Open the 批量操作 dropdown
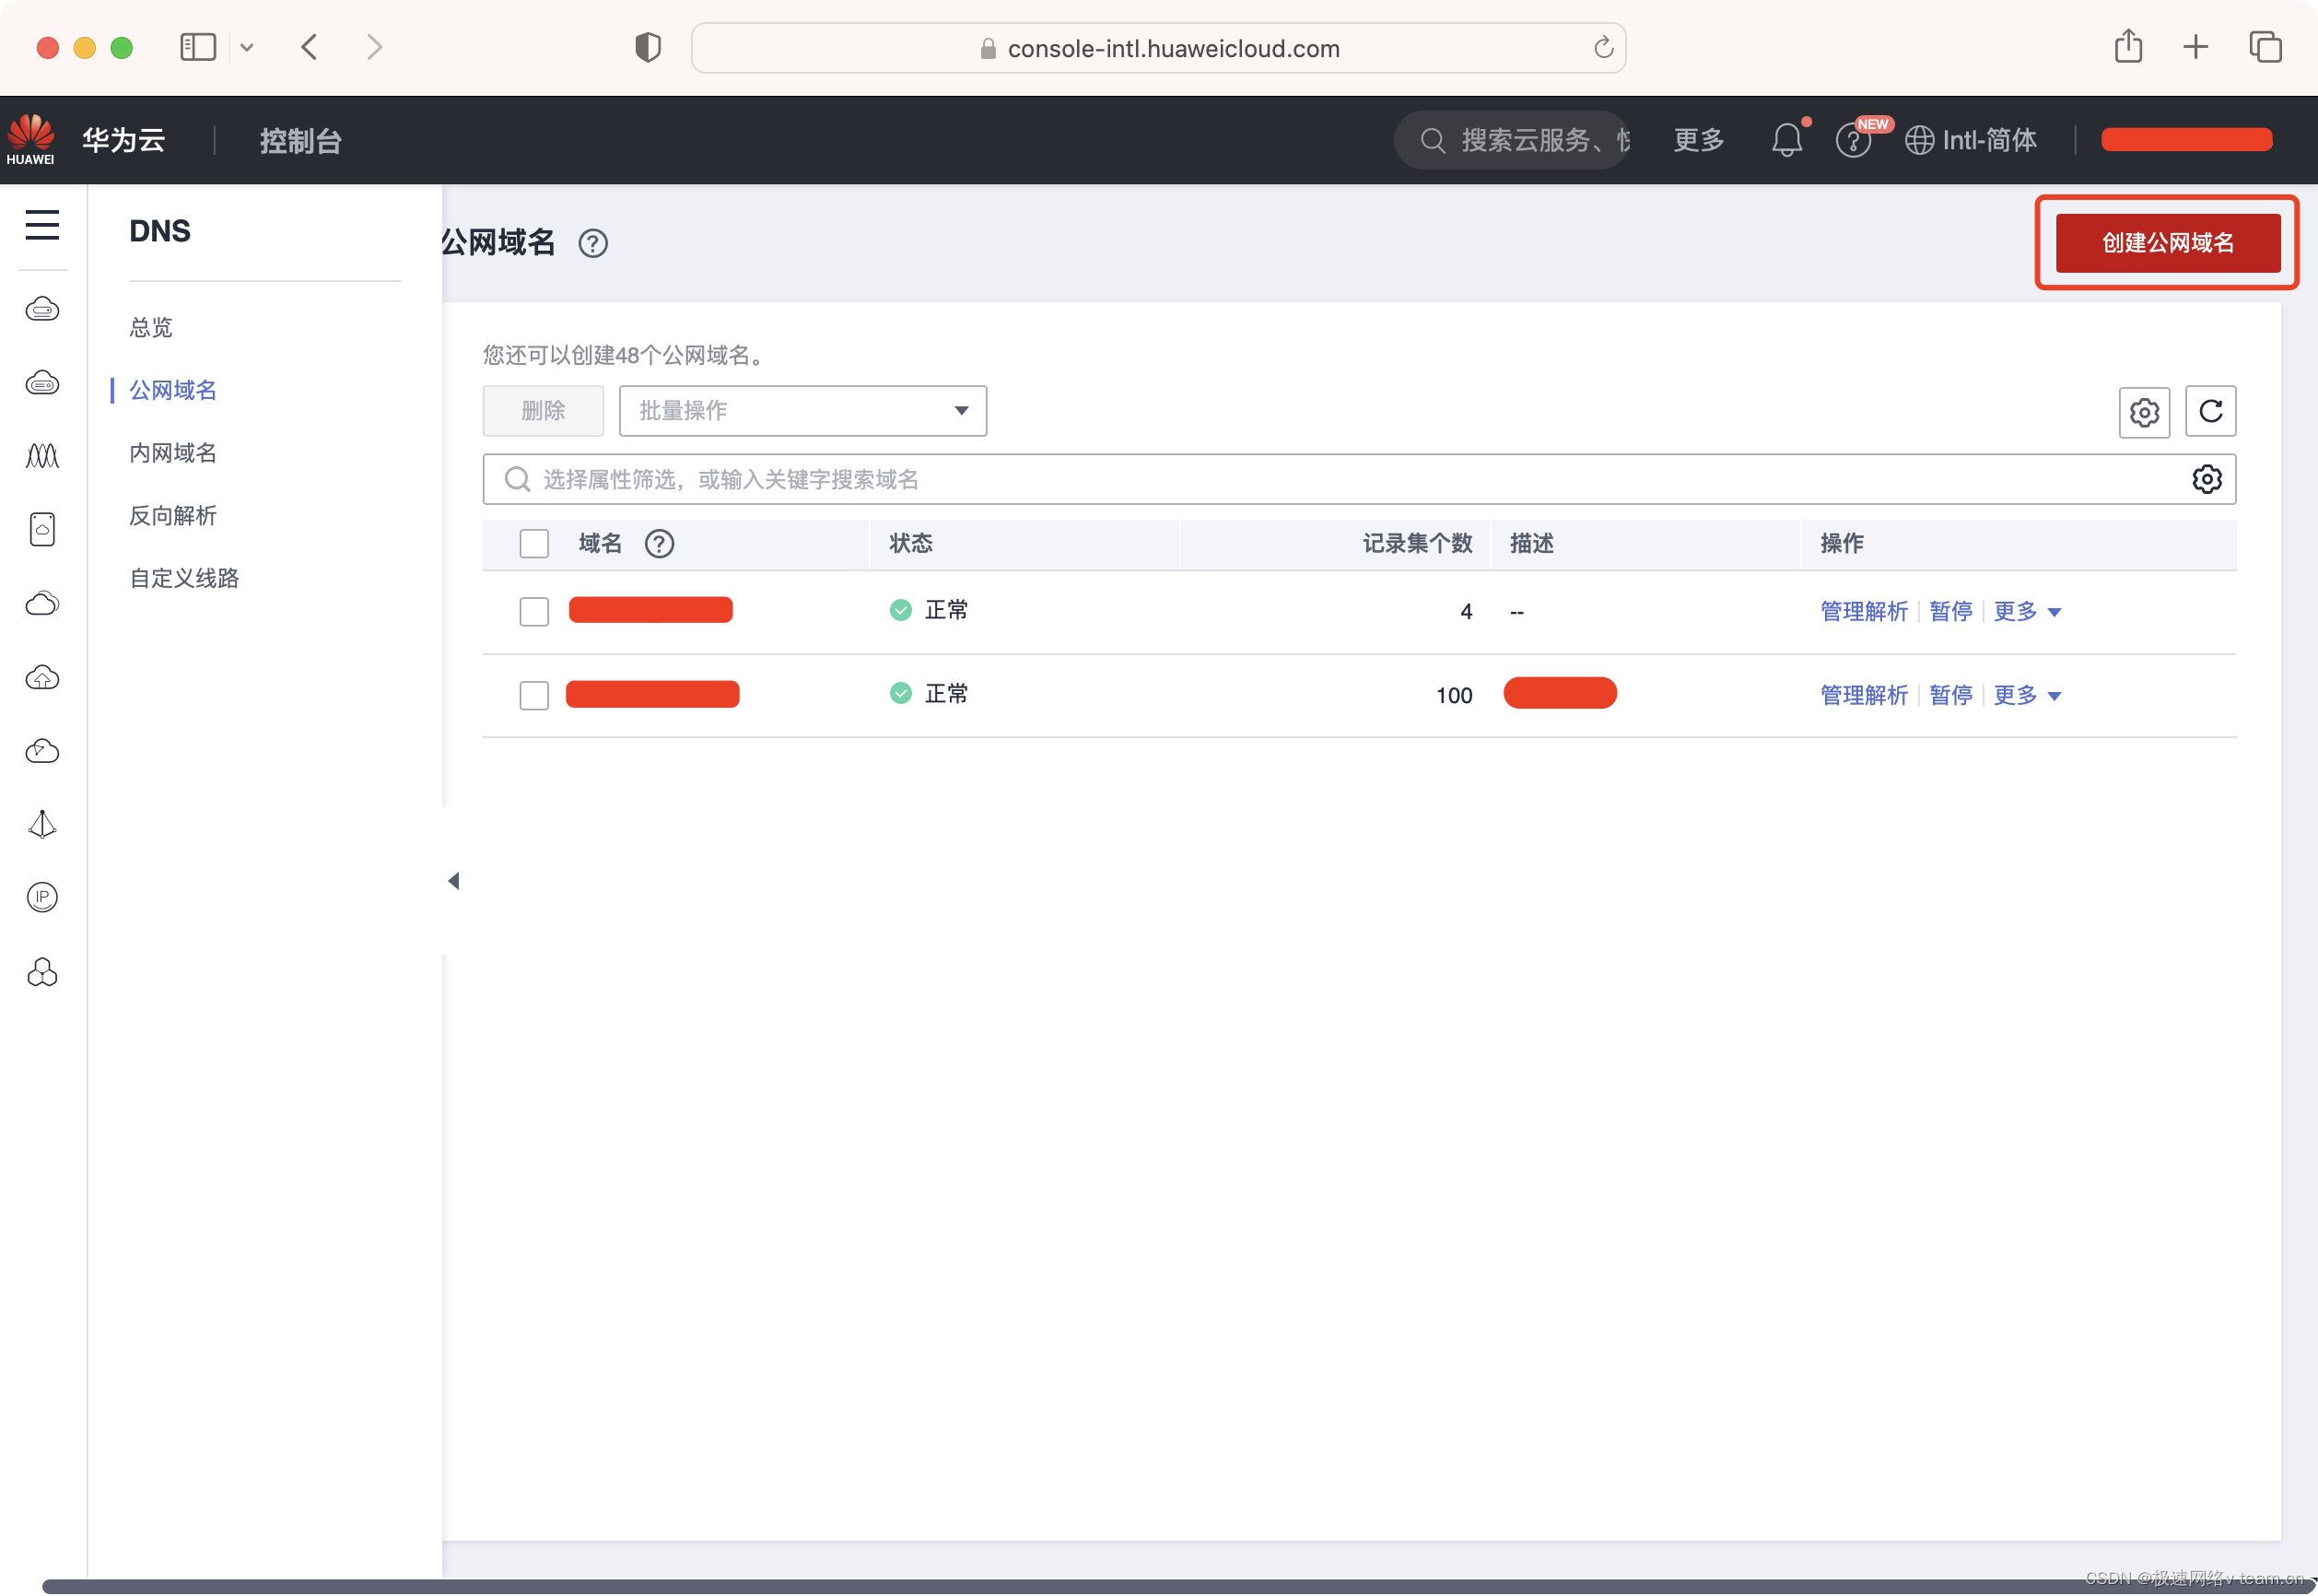 802,411
